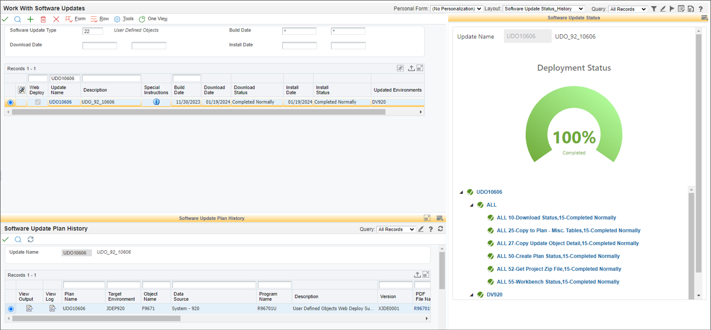Click the first Install Date input field
The height and width of the screenshot is (330, 711).
click(x=299, y=45)
